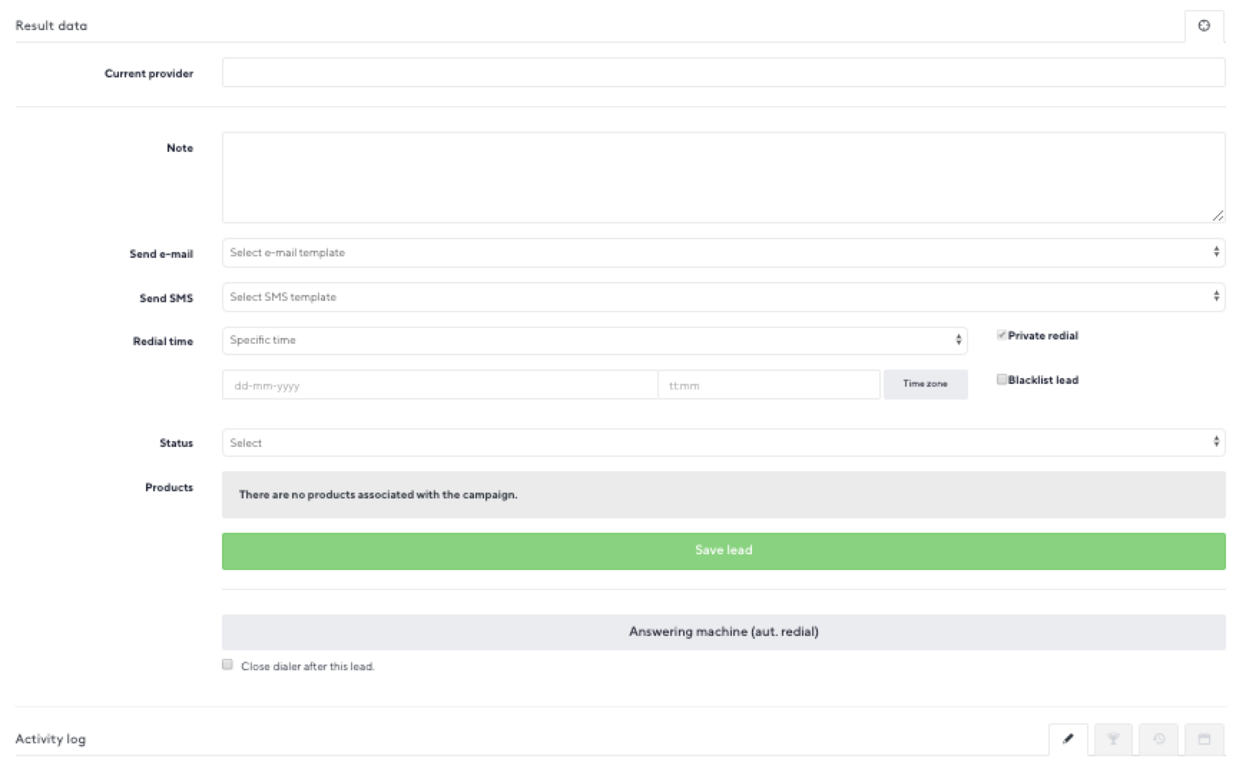Viewport: 1236px width, 782px height.
Task: Click the Time zone button
Action: [x=925, y=385]
